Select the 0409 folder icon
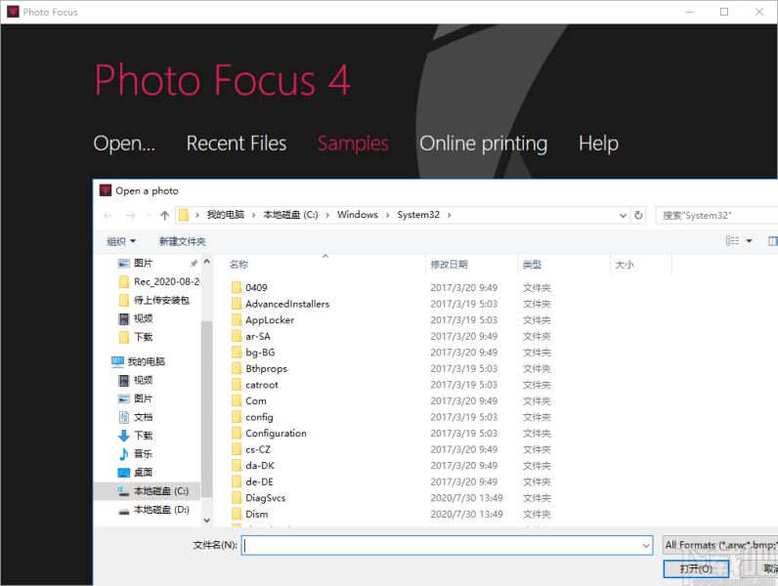The width and height of the screenshot is (778, 586). (x=238, y=287)
